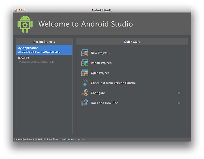Choose Check out from Version Control

(113, 83)
